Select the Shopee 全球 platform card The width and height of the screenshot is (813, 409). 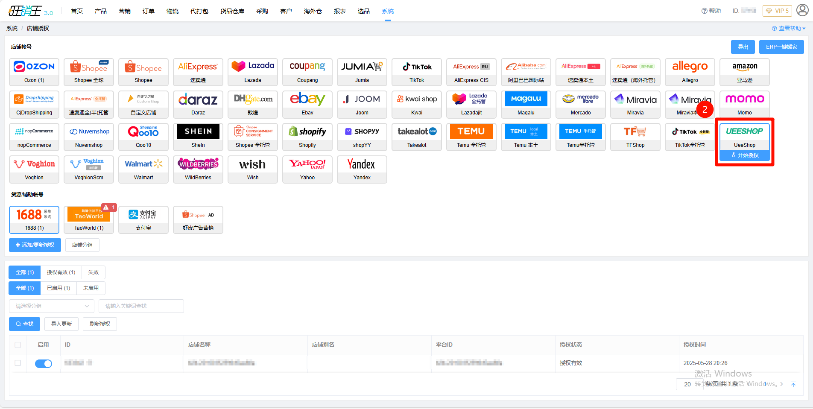point(89,72)
